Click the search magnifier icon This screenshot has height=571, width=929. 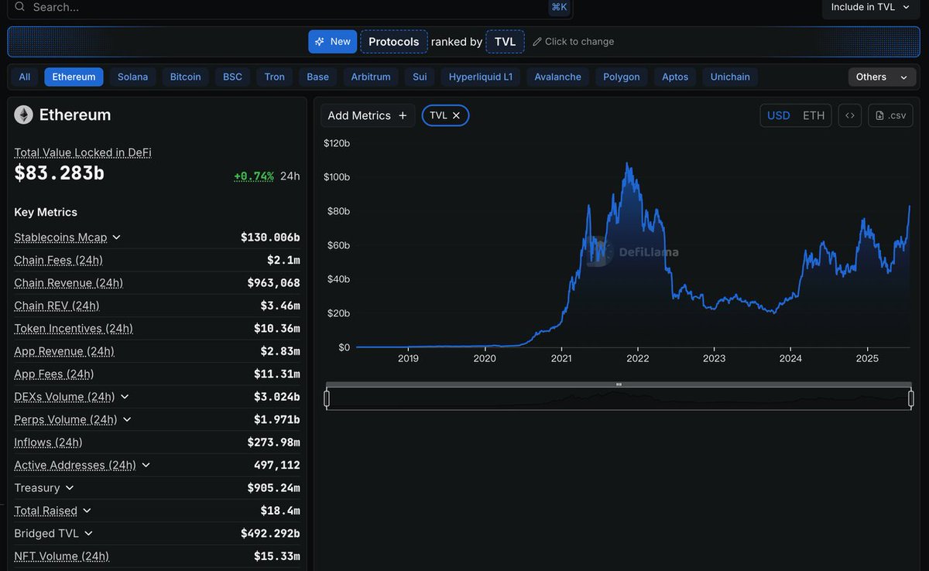point(20,6)
